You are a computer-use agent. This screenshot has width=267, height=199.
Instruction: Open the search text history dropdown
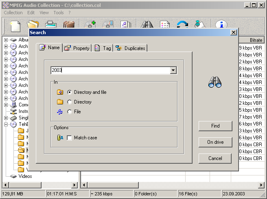click(173, 70)
